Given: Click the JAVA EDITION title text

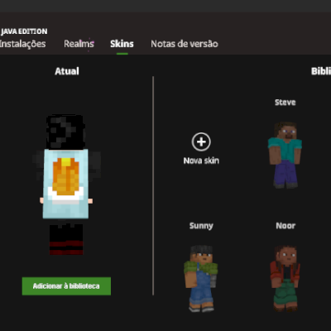Looking at the screenshot, I should pos(24,31).
